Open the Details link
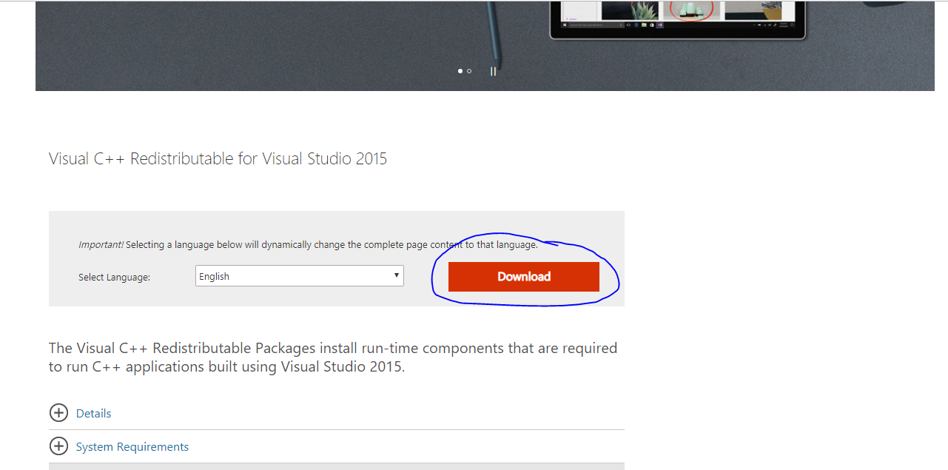Screen dimensions: 948x470 click(x=93, y=413)
